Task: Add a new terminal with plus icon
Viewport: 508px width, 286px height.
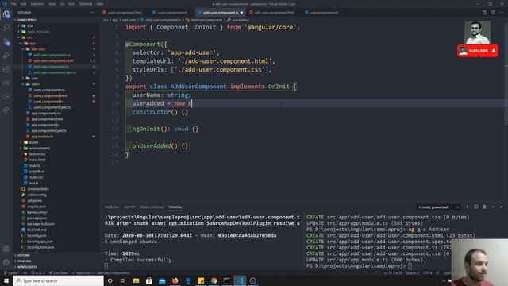Action: pyautogui.click(x=468, y=207)
